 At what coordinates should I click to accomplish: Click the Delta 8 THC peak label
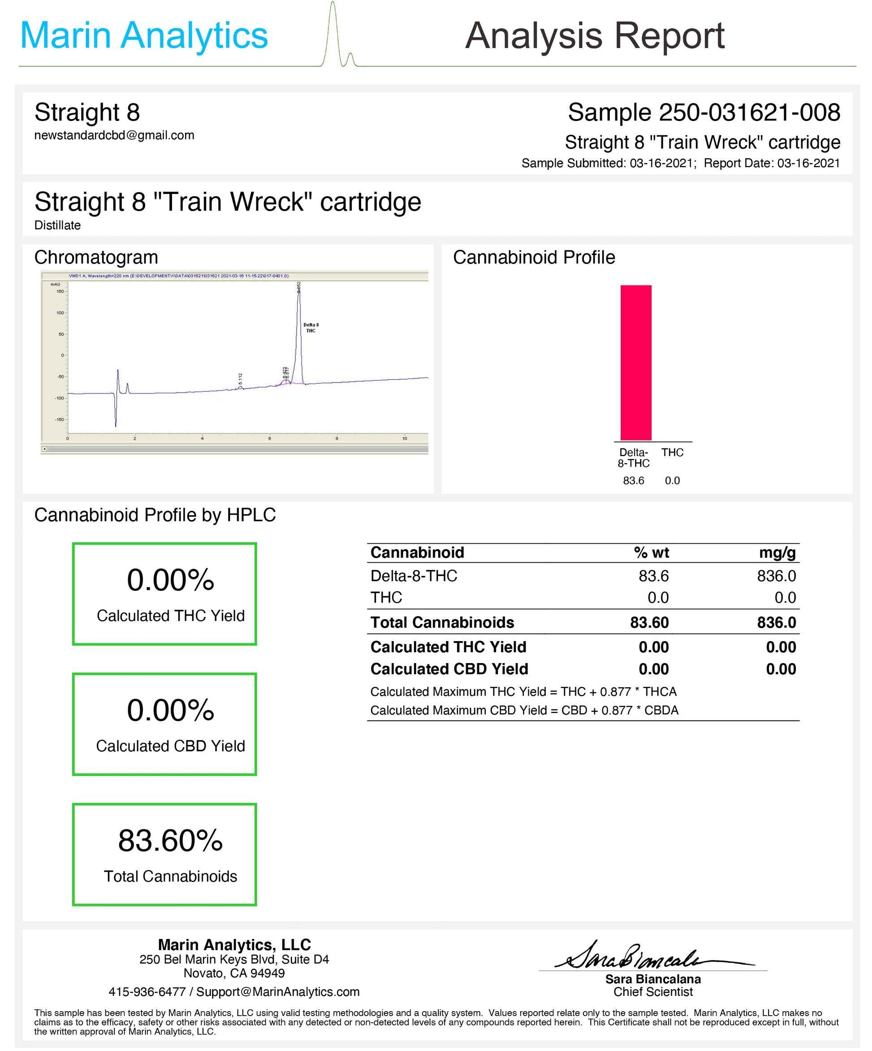[311, 328]
